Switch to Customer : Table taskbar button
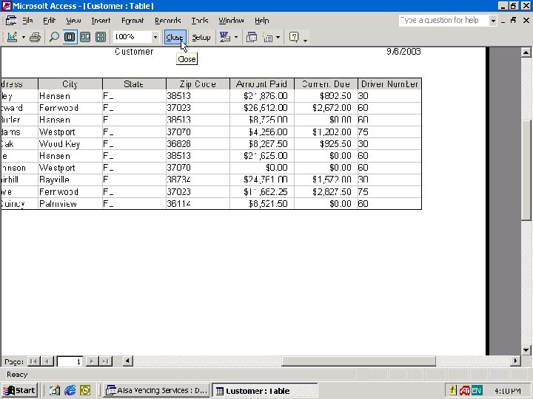Screen dimensions: 533x399 tap(265, 391)
